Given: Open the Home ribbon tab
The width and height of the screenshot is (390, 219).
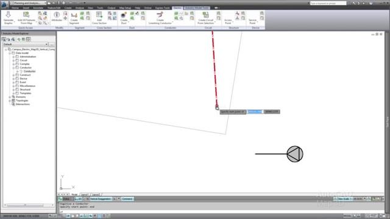Looking at the screenshot, I should [15, 8].
